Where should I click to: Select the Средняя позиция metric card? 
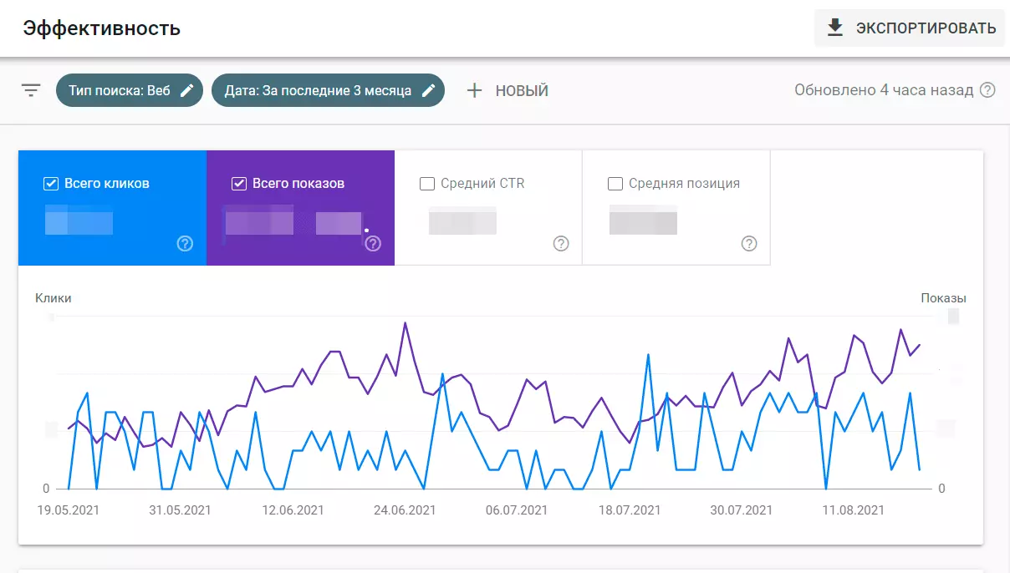coord(676,208)
